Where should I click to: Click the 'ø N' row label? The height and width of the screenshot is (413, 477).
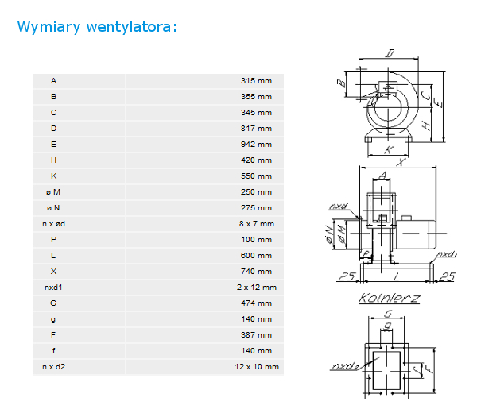coord(53,208)
